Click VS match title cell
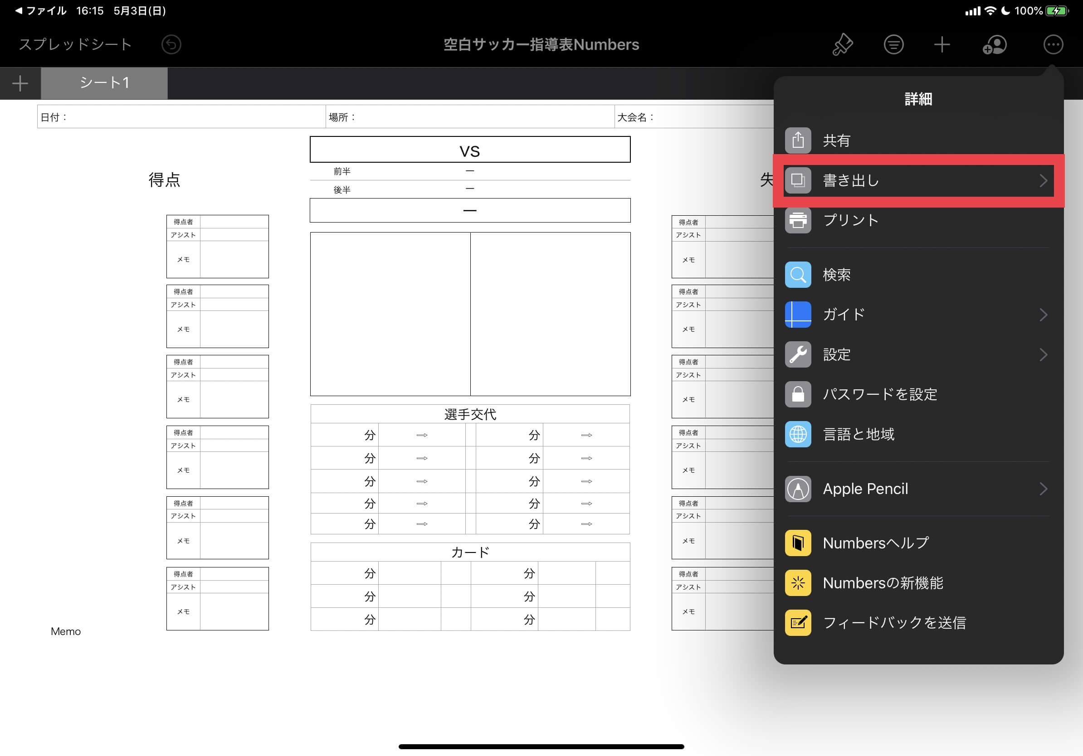Image resolution: width=1083 pixels, height=756 pixels. point(470,150)
